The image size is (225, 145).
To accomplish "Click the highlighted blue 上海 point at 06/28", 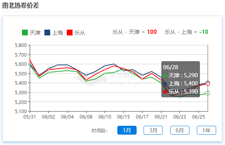I will point(208,83).
